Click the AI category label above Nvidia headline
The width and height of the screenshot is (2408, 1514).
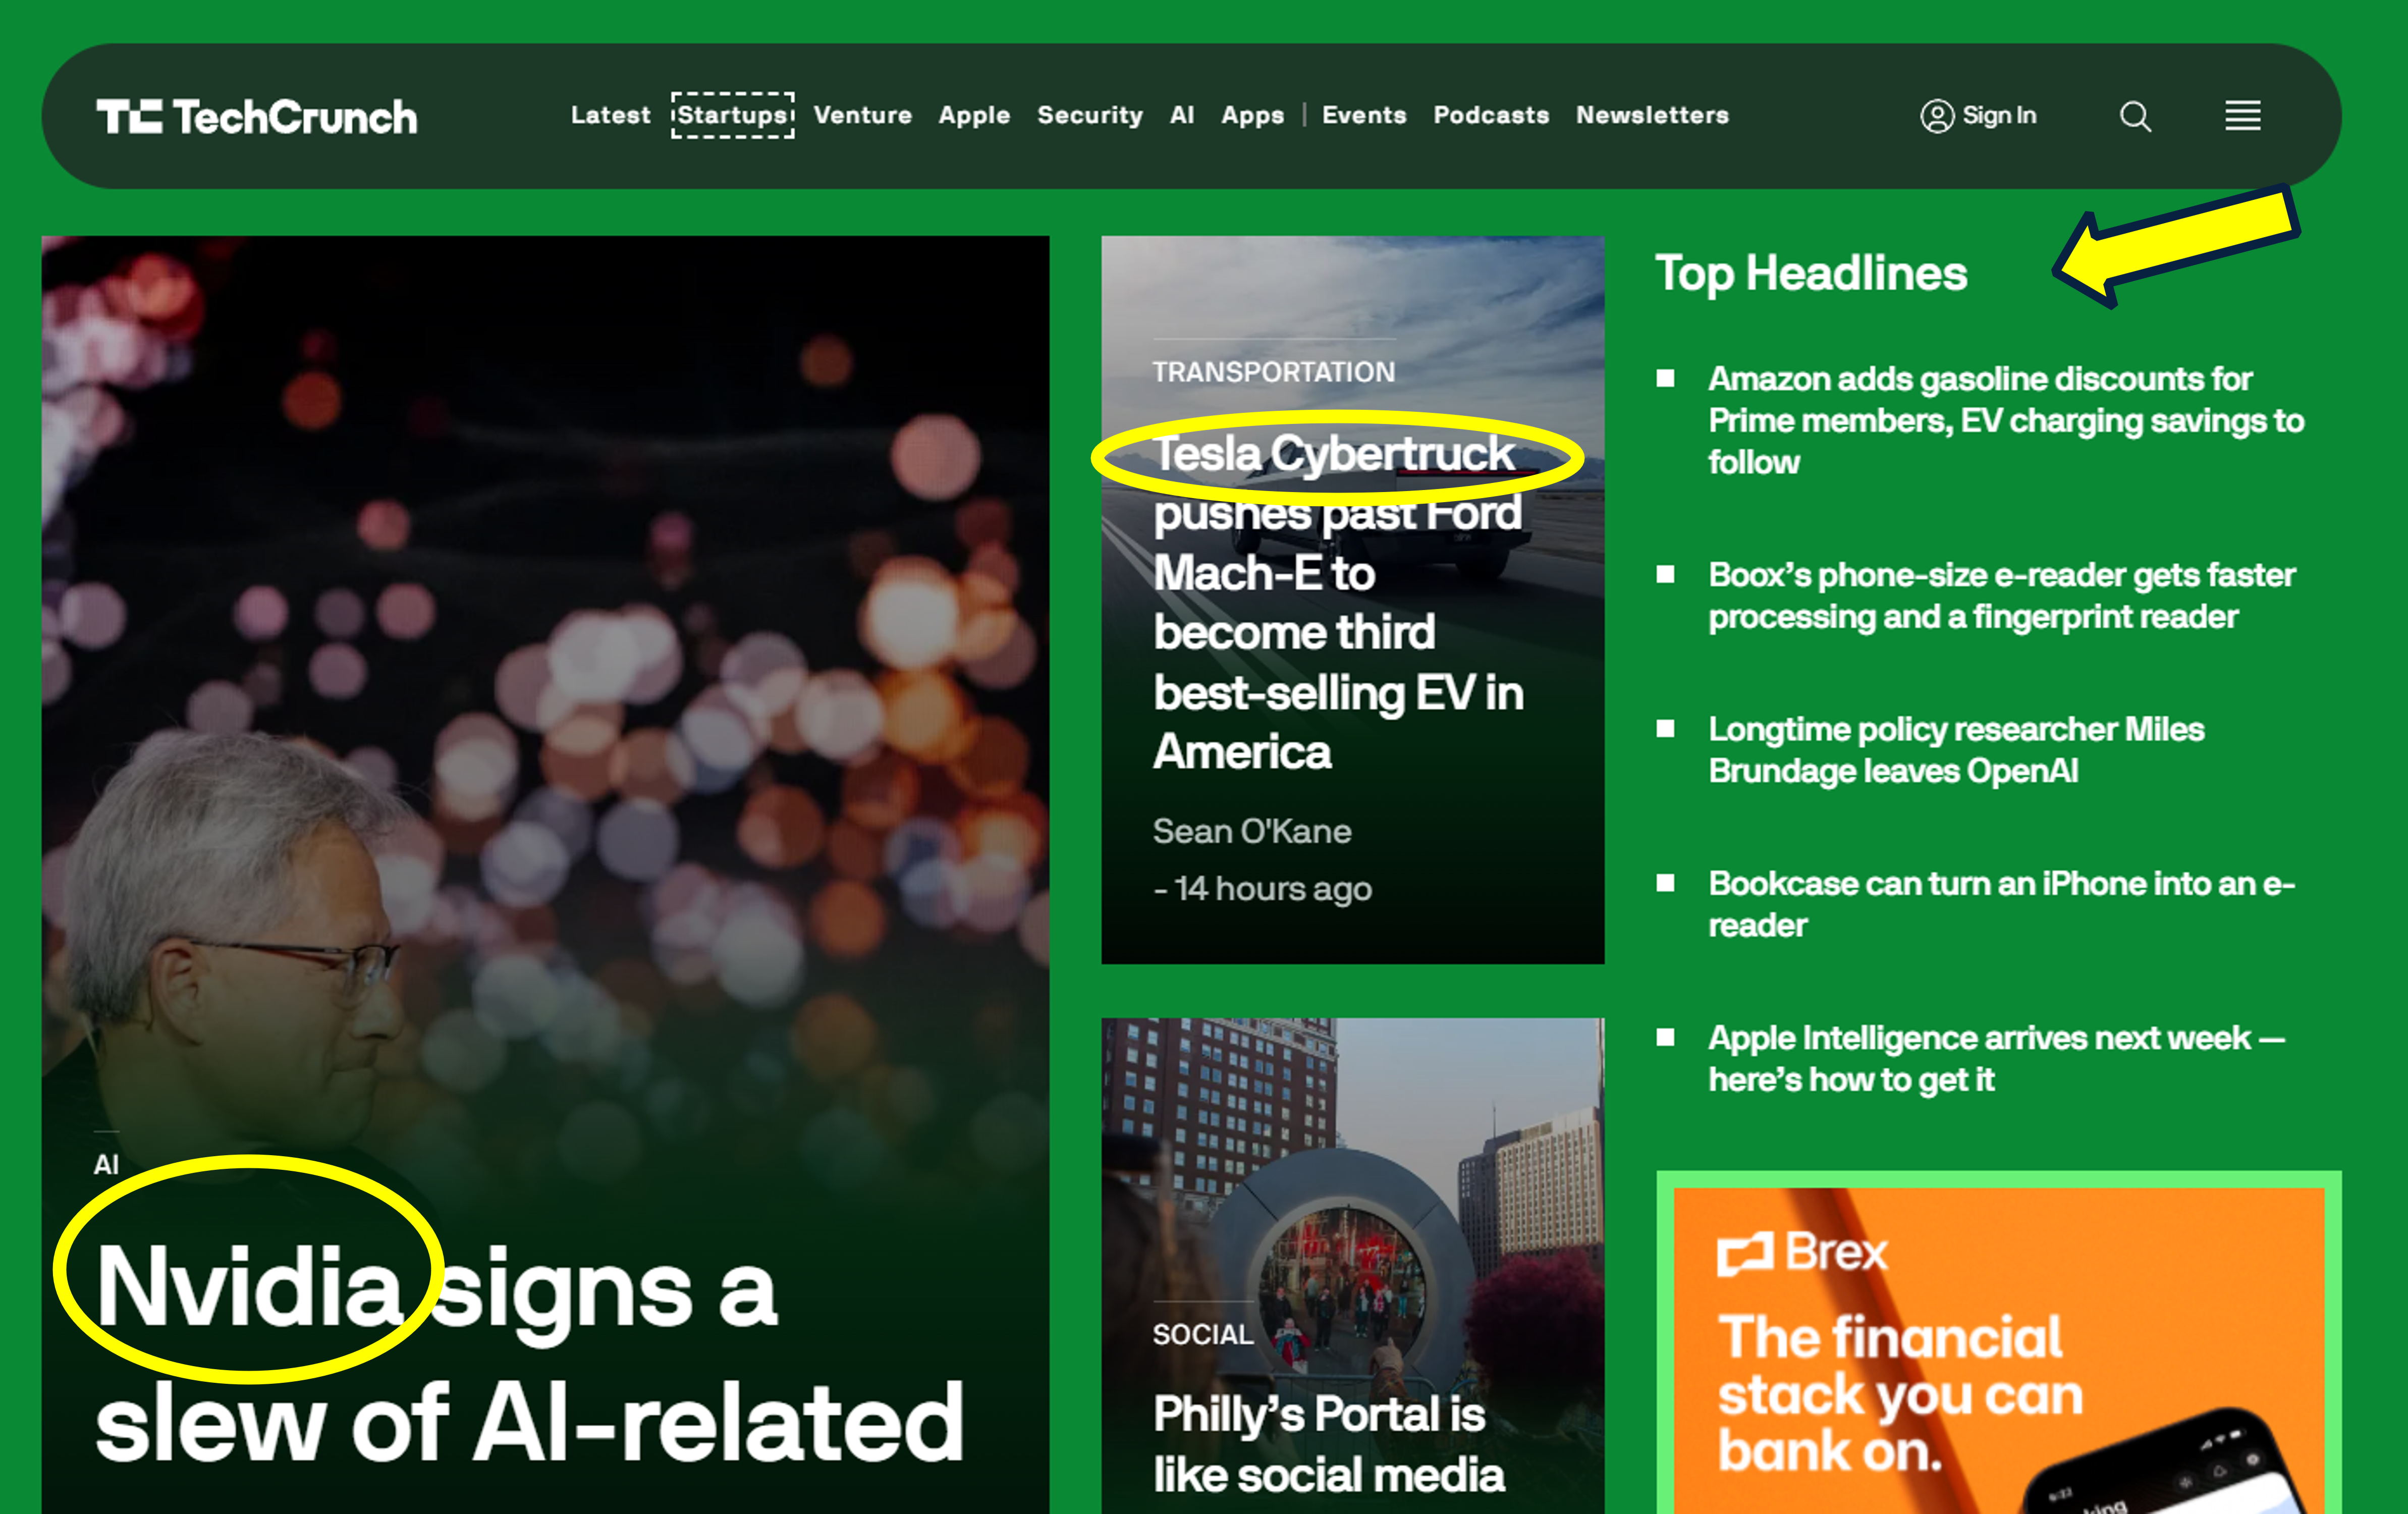[x=106, y=1164]
